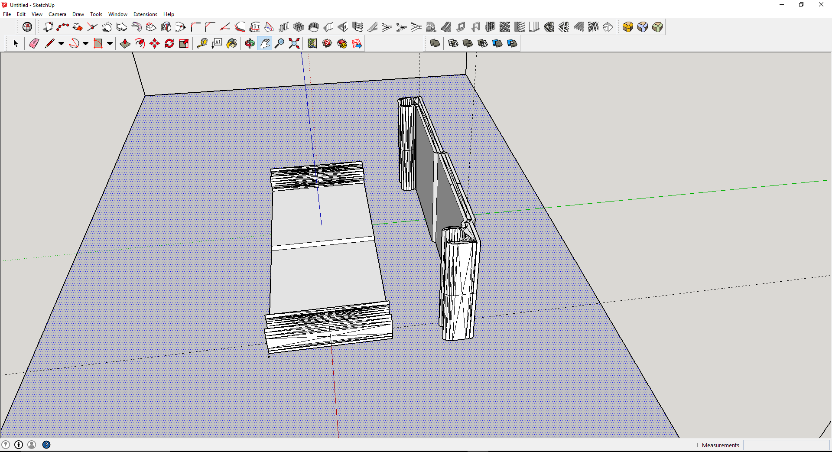This screenshot has width=832, height=452.
Task: Click the Zoom Extents icon
Action: tap(294, 43)
